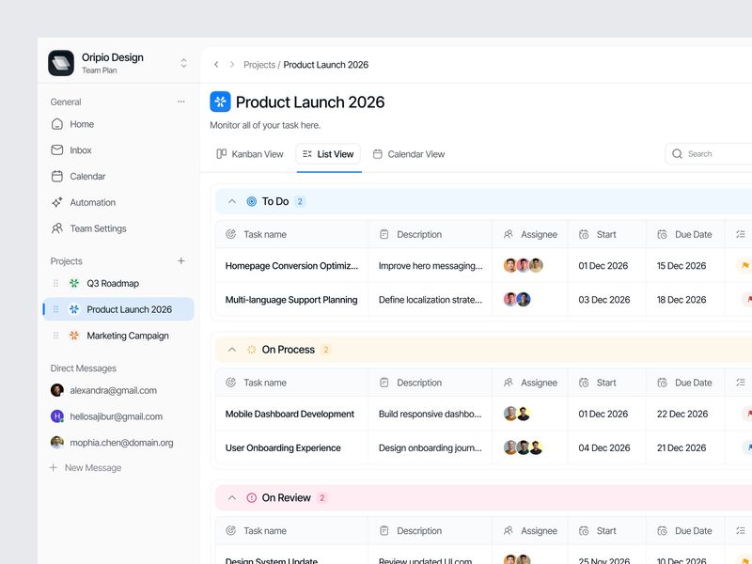
Task: Click the 03 Dec 2026 start date
Action: pyautogui.click(x=604, y=300)
